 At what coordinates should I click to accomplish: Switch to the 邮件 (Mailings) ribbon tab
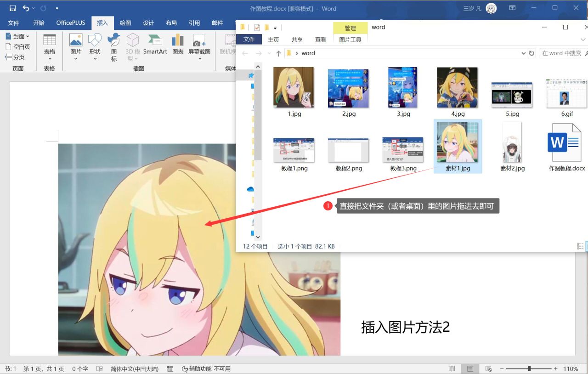pyautogui.click(x=217, y=23)
